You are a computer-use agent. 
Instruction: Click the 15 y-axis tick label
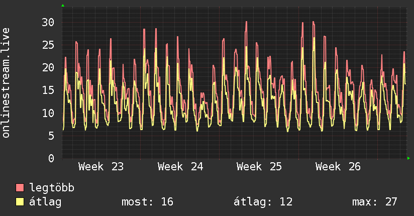(x=48, y=90)
